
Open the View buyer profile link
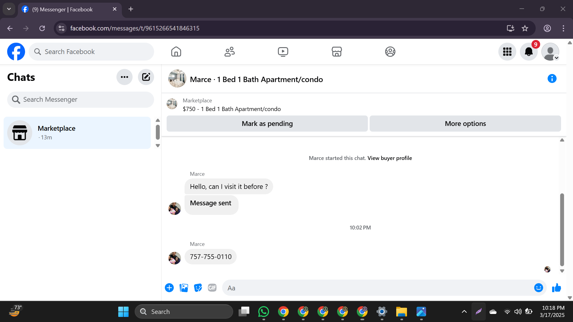tap(390, 158)
